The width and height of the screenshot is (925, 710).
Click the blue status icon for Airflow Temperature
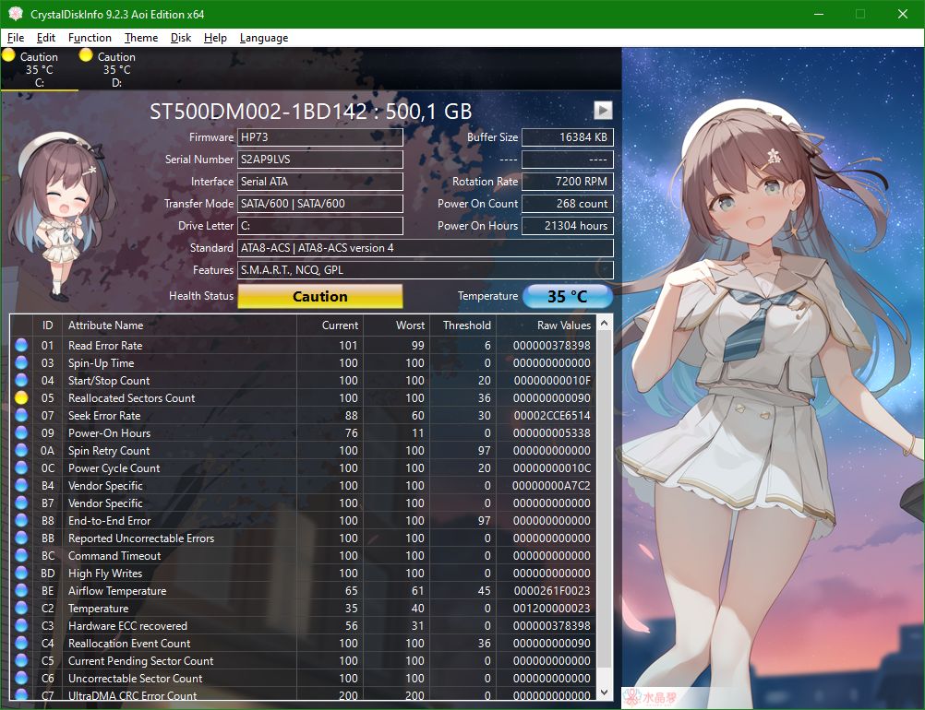tap(21, 590)
